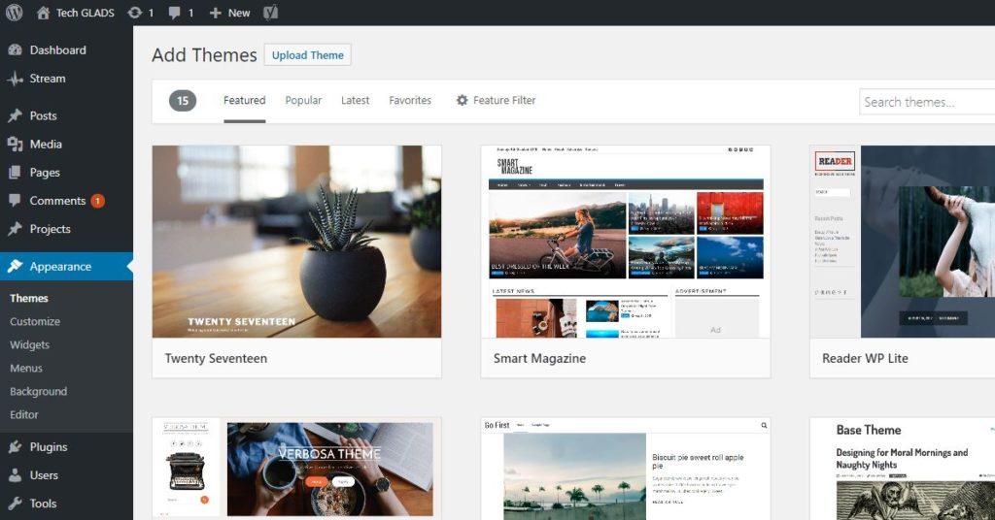The width and height of the screenshot is (995, 520).
Task: Click the Tools wrench icon
Action: 16,504
